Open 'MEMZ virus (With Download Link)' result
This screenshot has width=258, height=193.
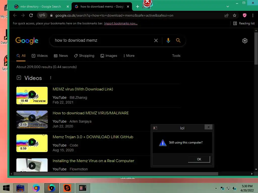83,89
